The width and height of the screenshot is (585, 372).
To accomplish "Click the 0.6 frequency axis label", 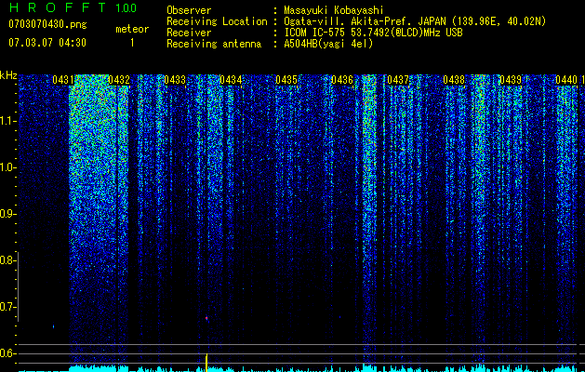I will pos(7,353).
